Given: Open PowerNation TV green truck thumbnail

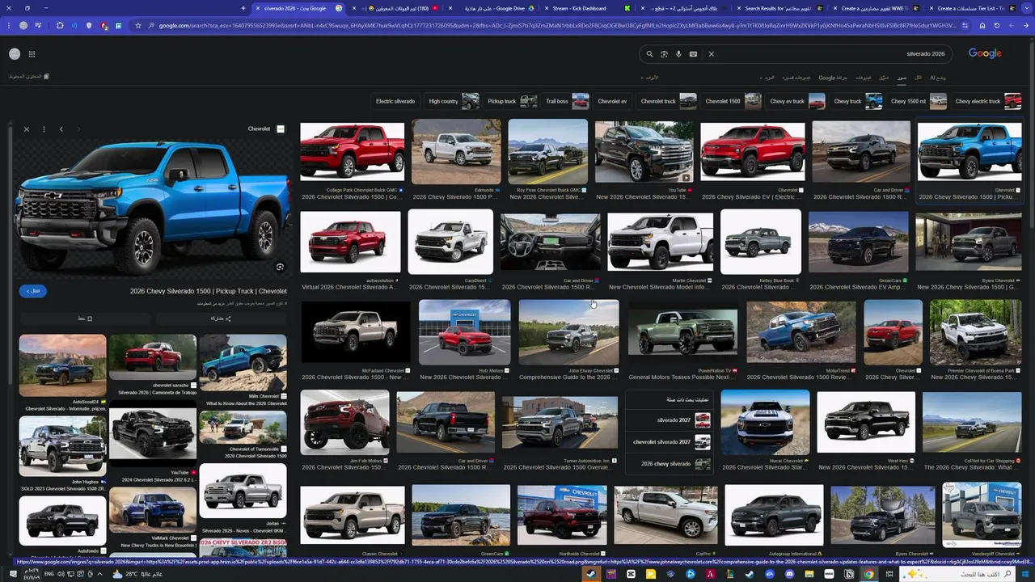Looking at the screenshot, I should coord(682,332).
